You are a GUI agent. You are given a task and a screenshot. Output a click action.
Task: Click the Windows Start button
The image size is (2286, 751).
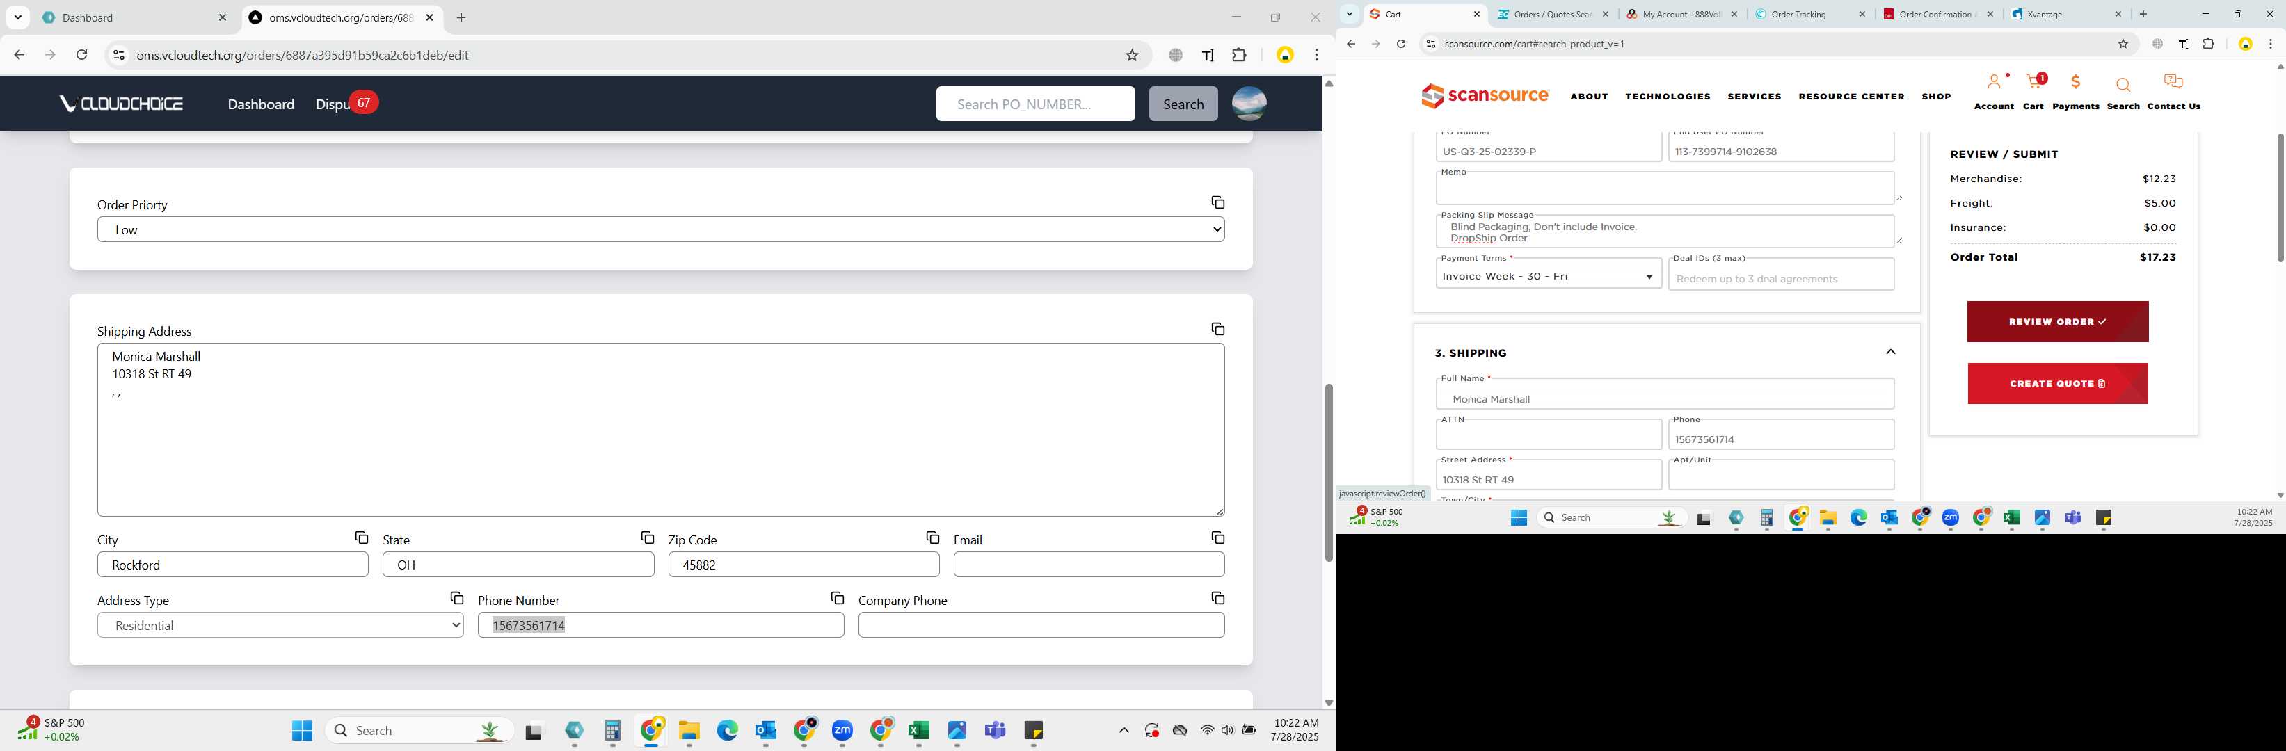302,731
